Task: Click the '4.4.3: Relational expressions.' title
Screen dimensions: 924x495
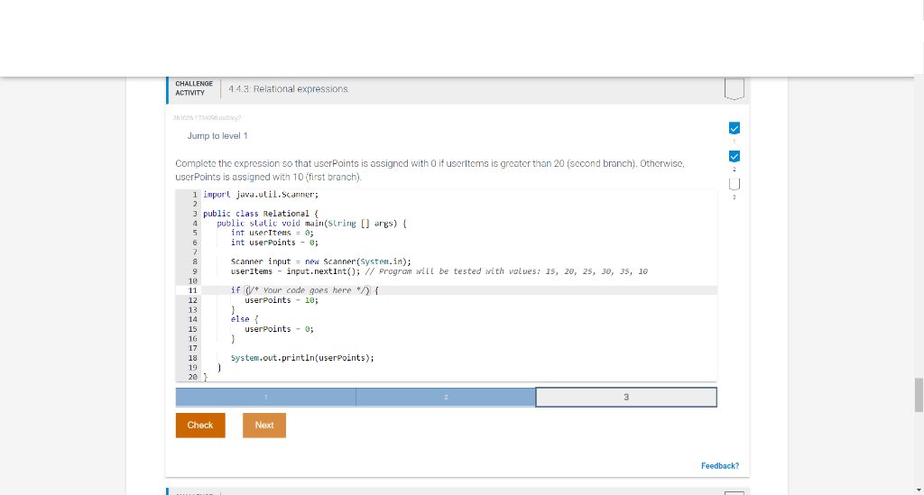Action: [x=289, y=89]
